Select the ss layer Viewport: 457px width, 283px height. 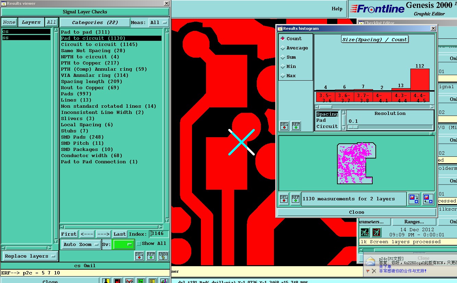point(26,38)
